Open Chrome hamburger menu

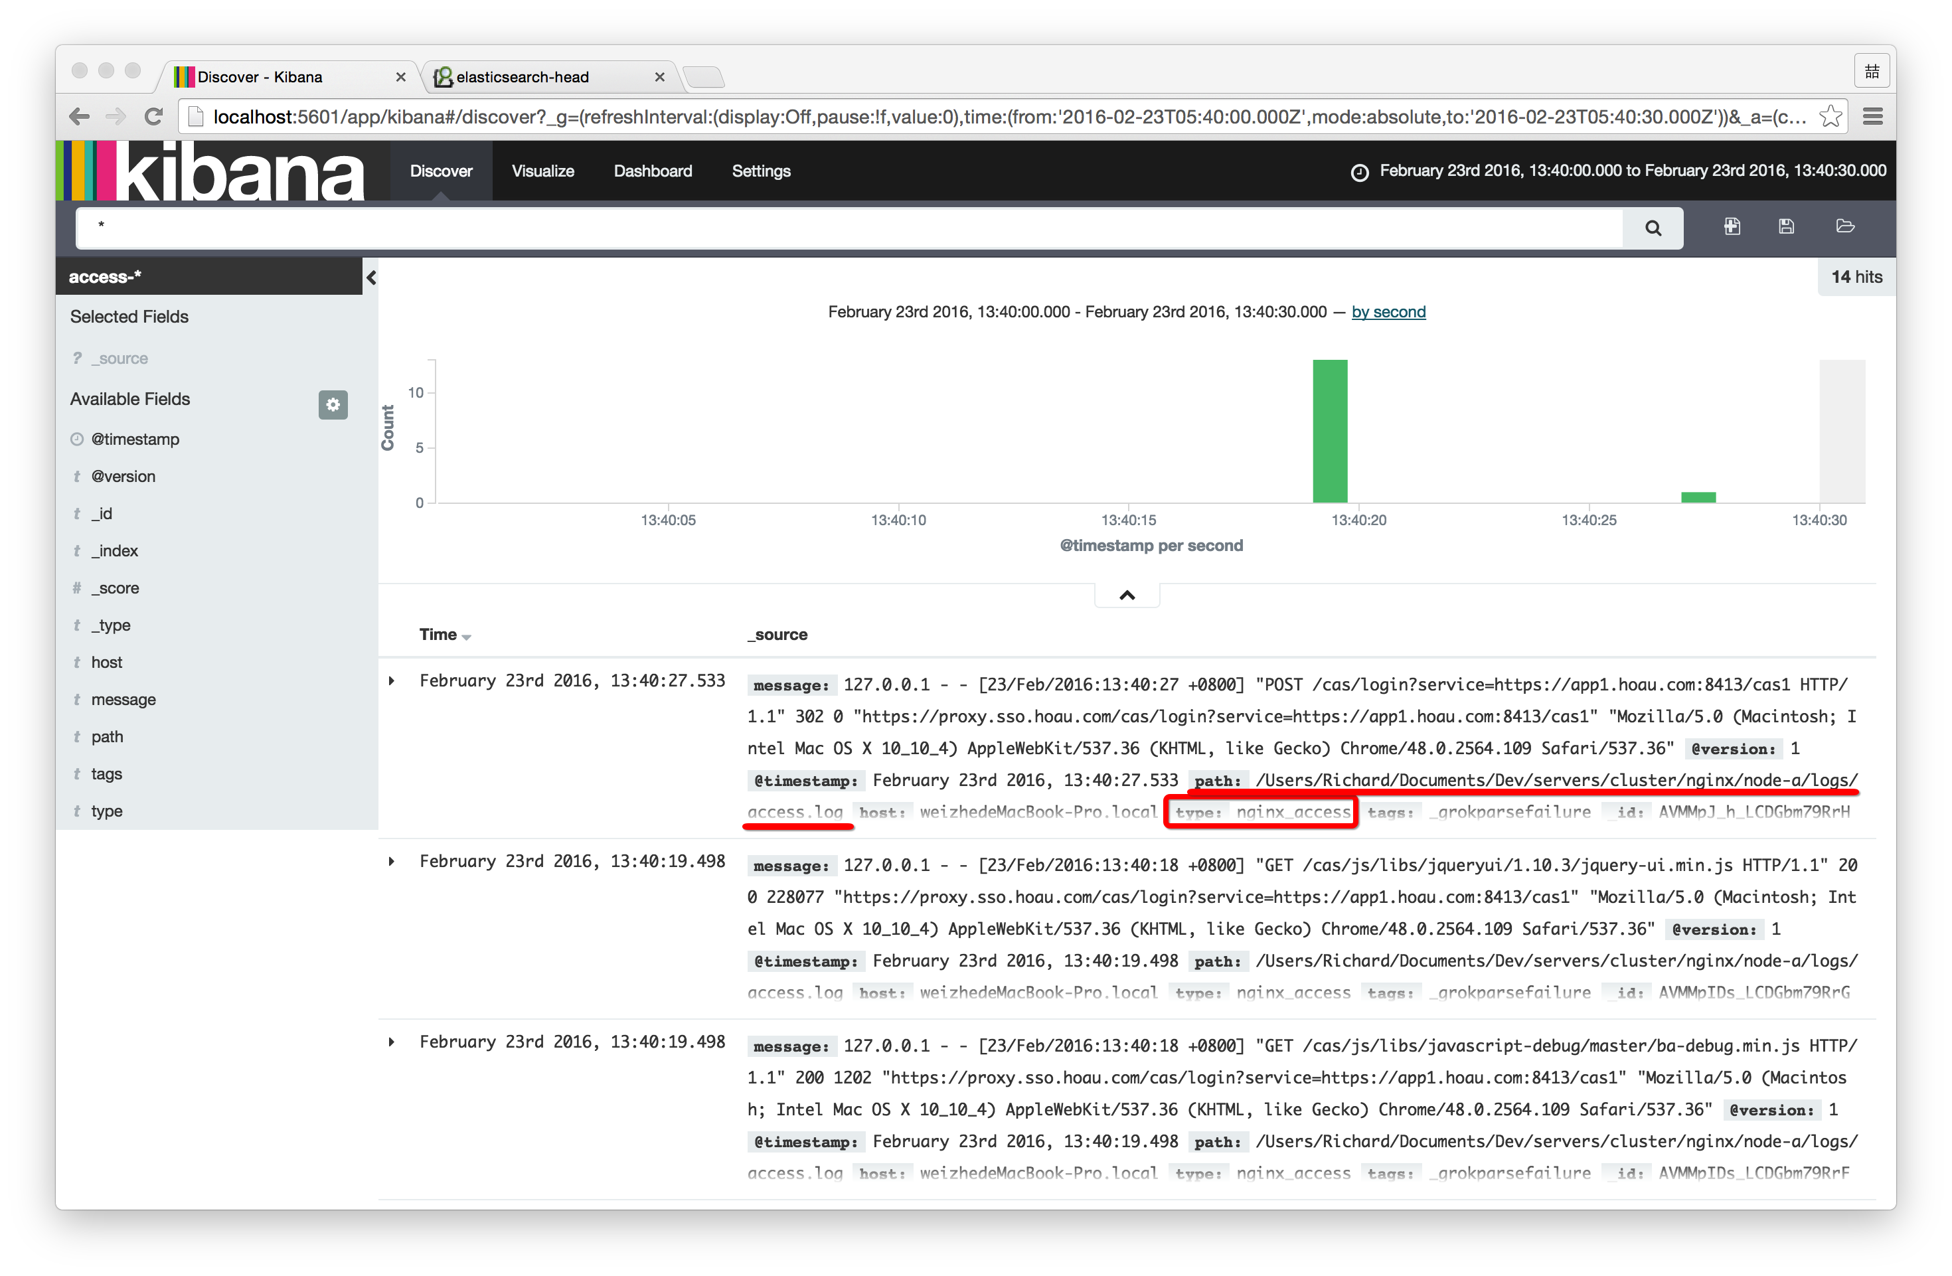click(1872, 116)
